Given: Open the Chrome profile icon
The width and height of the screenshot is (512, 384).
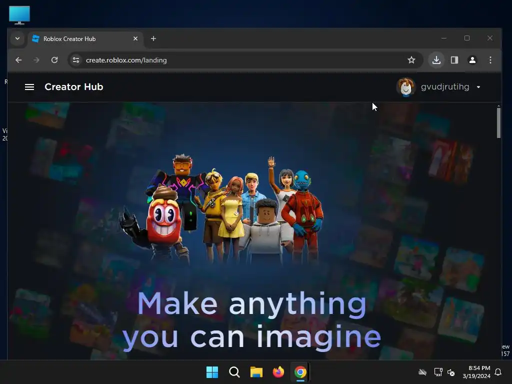Looking at the screenshot, I should [472, 60].
